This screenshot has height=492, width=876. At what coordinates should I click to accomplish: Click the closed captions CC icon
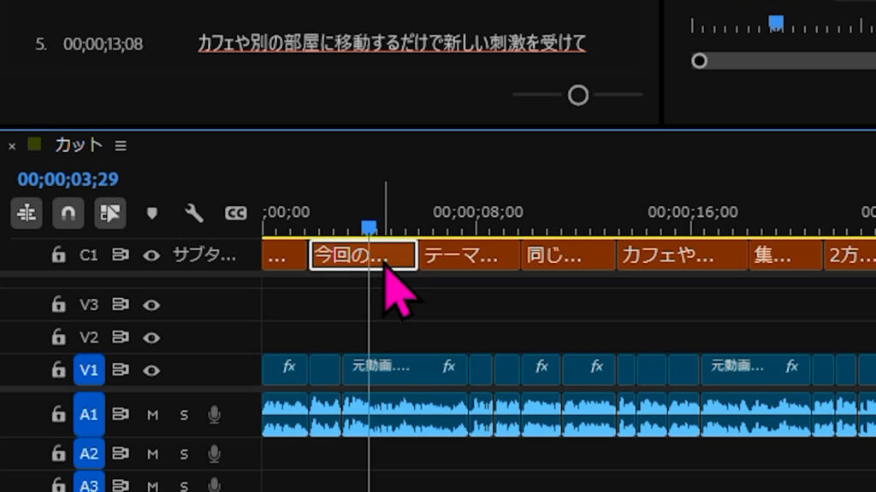[237, 214]
